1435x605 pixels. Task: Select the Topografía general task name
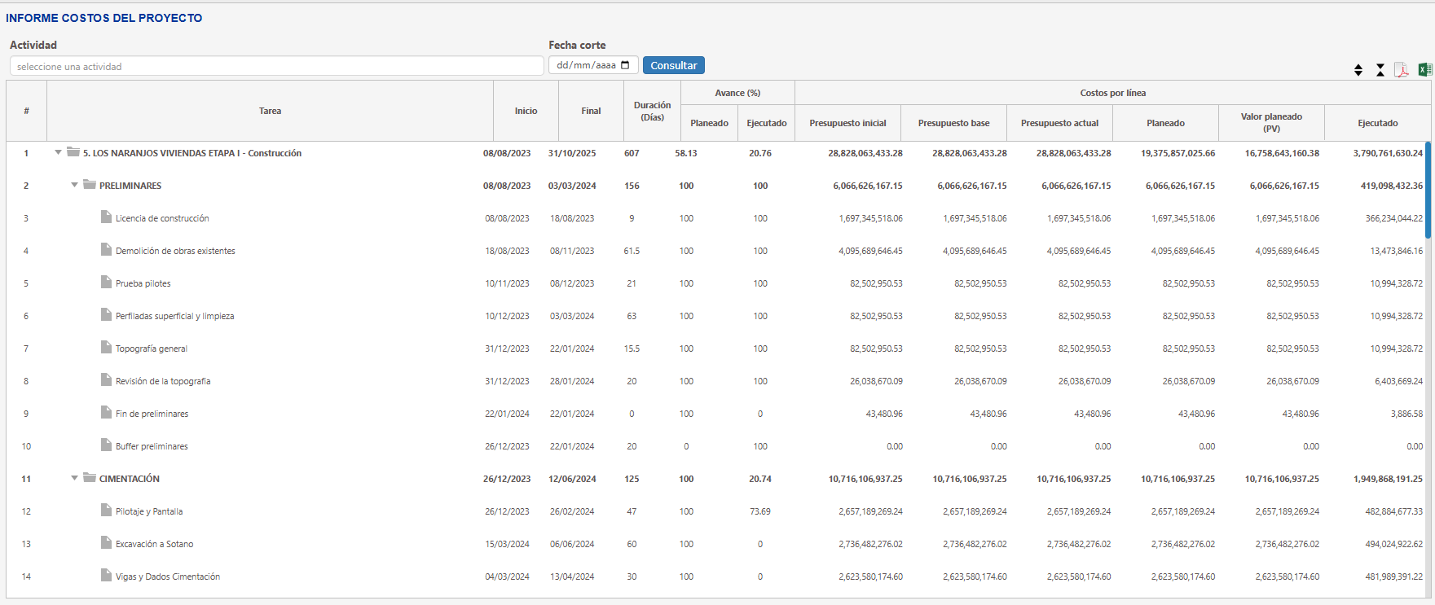pyautogui.click(x=152, y=349)
